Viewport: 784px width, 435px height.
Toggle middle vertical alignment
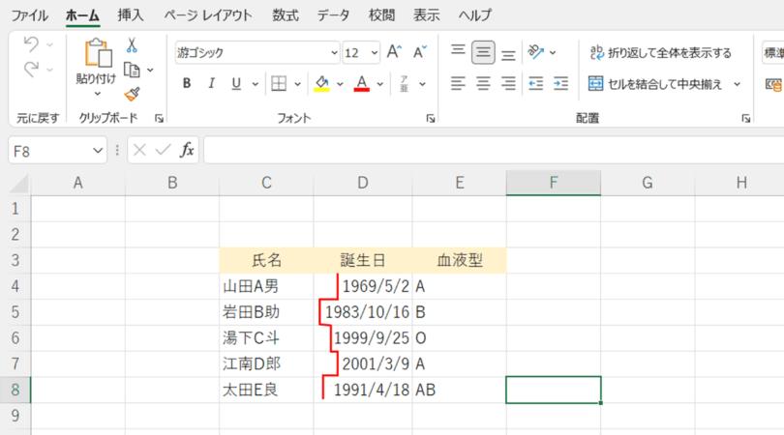click(x=483, y=52)
